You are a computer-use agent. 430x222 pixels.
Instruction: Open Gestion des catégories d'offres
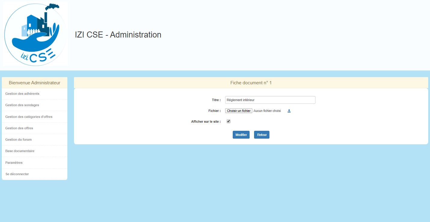point(29,117)
